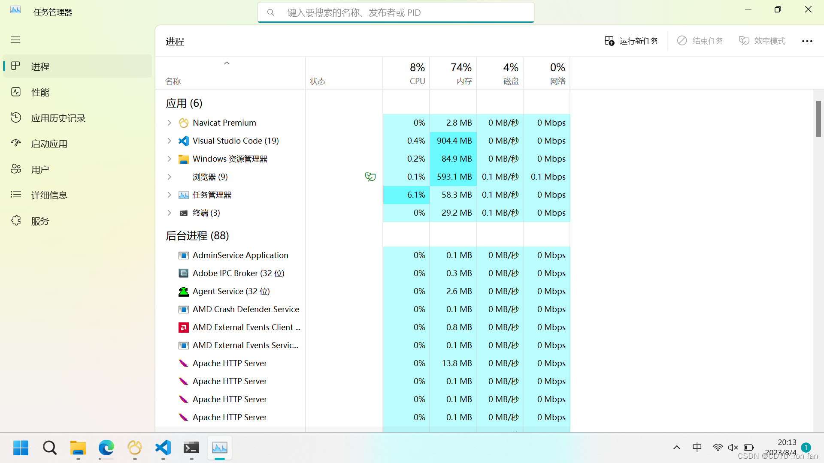Click the 后台进程 (88) group heading
This screenshot has width=824, height=463.
[x=197, y=236]
